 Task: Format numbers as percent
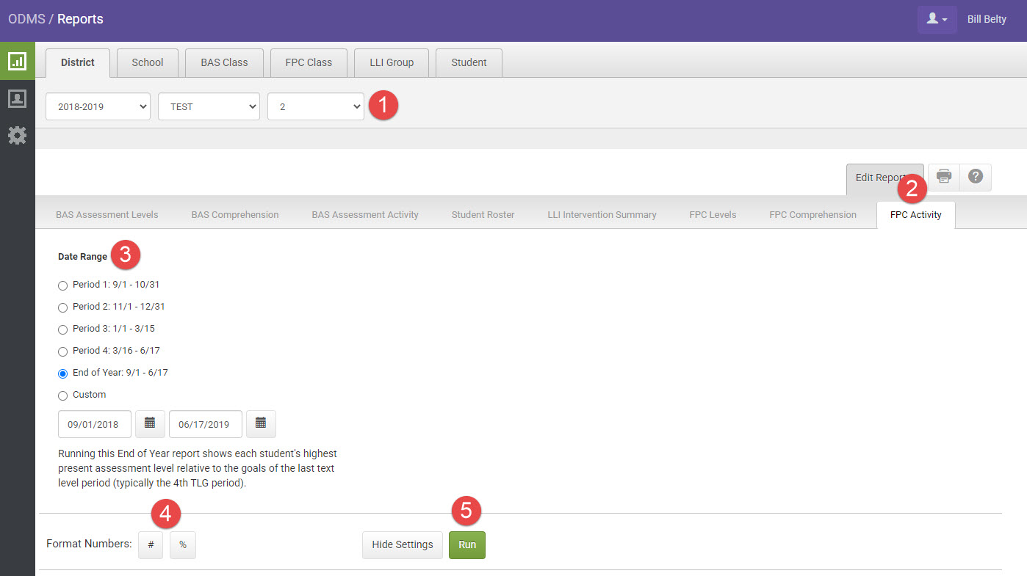pos(183,544)
